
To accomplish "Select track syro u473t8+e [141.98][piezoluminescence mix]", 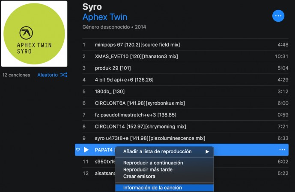I will [150, 138].
